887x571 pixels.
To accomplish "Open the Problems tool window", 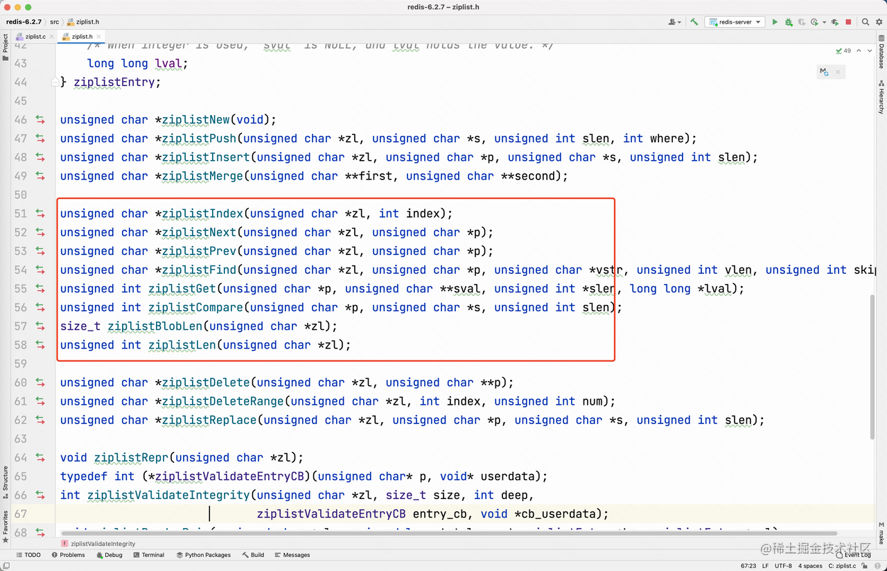I will [x=68, y=555].
